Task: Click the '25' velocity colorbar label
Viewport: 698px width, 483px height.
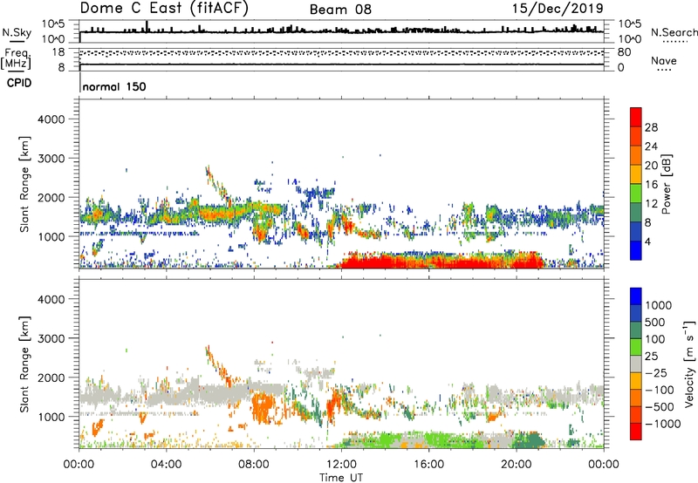Action: pyautogui.click(x=651, y=357)
